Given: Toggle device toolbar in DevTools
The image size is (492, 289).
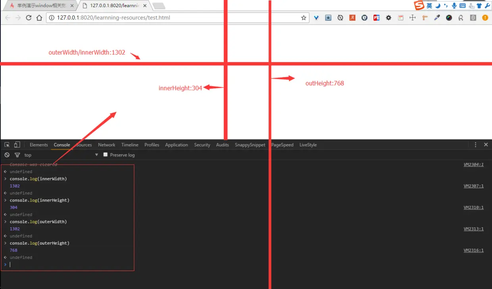Looking at the screenshot, I should tap(17, 145).
